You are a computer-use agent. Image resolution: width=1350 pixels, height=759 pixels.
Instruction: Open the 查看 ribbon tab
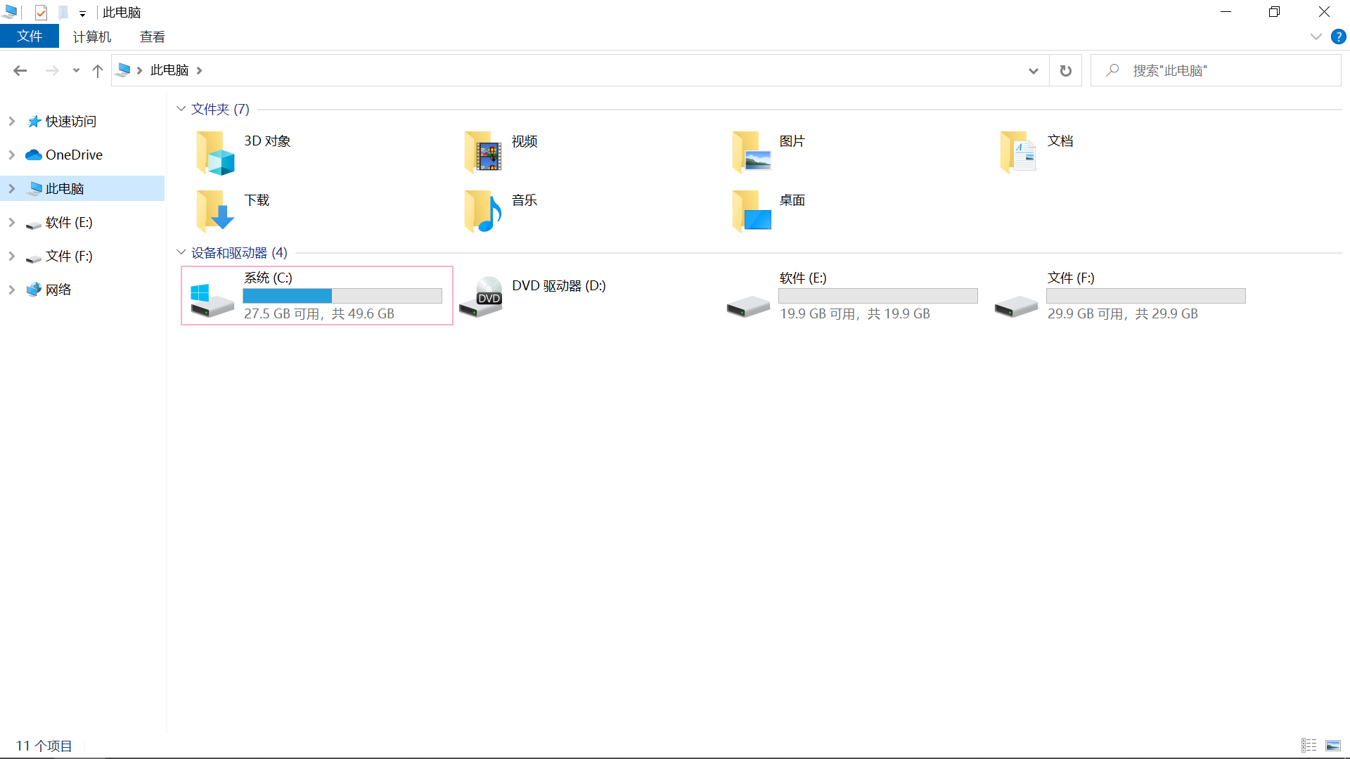click(x=152, y=37)
